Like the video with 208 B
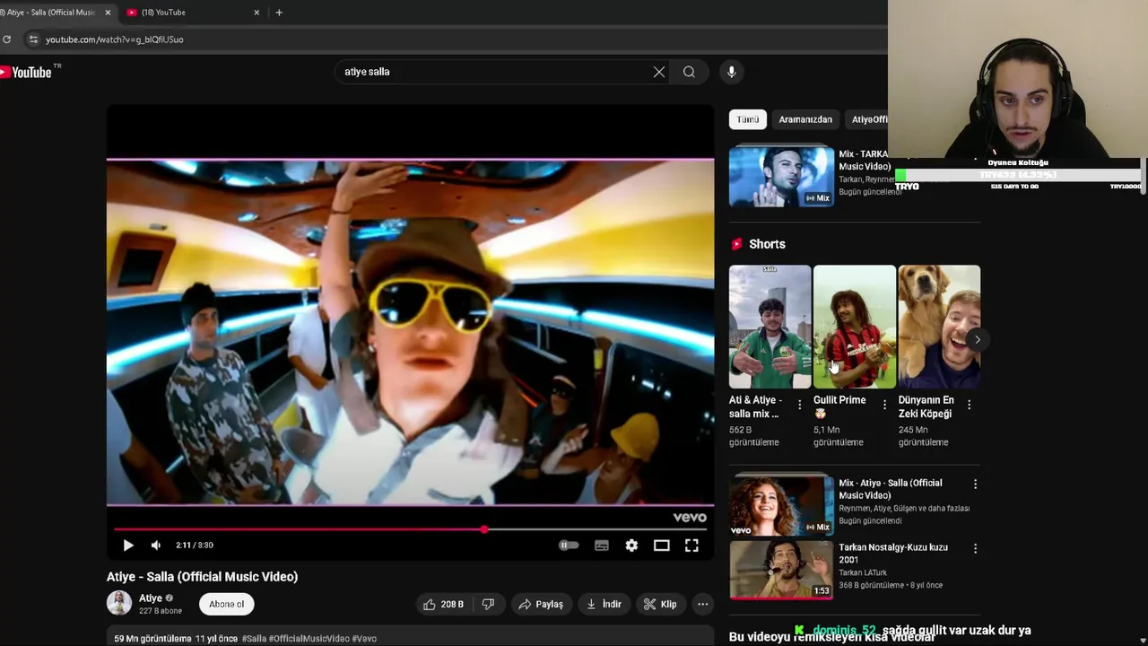This screenshot has width=1148, height=646. (443, 605)
